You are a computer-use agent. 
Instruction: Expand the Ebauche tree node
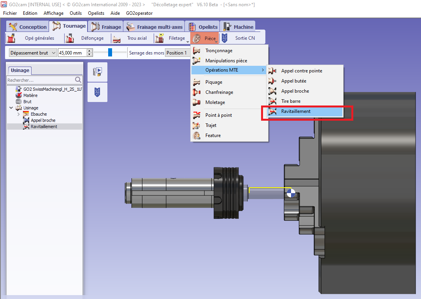click(x=18, y=114)
